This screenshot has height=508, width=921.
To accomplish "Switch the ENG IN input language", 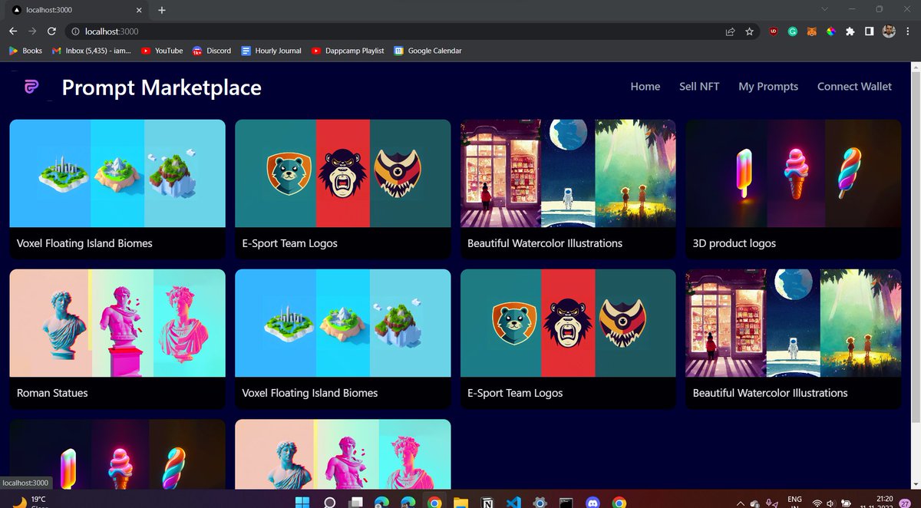I will 794,503.
